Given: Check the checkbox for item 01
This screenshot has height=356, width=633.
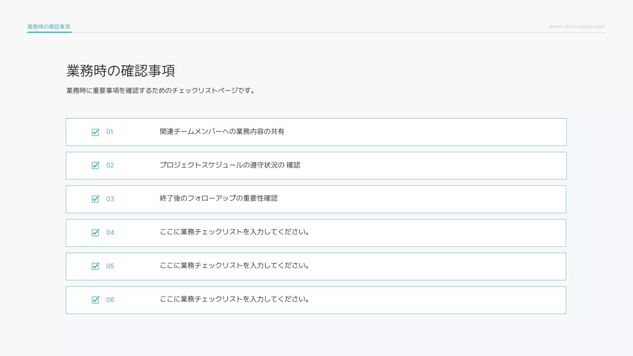Looking at the screenshot, I should [95, 132].
